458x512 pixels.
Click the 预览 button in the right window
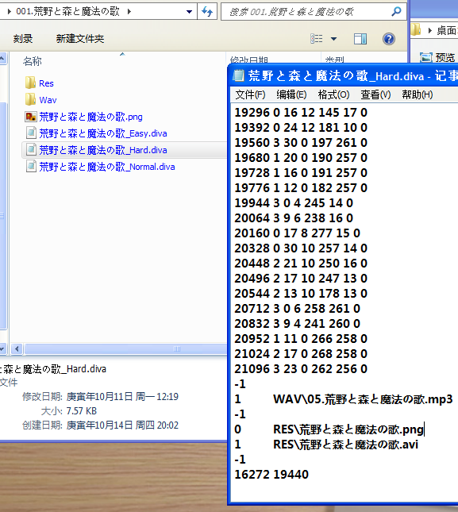[439, 58]
